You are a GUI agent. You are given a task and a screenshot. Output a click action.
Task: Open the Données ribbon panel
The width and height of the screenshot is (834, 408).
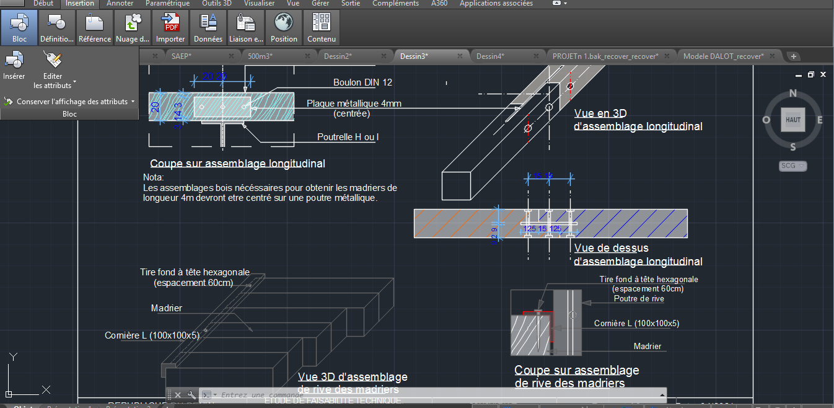click(208, 27)
